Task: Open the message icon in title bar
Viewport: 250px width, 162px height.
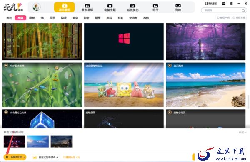Action: (224, 3)
